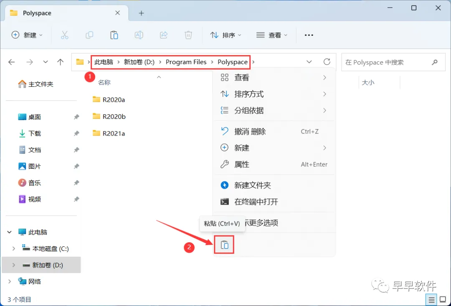Choose 撤消 删除 in context menu

(274, 131)
